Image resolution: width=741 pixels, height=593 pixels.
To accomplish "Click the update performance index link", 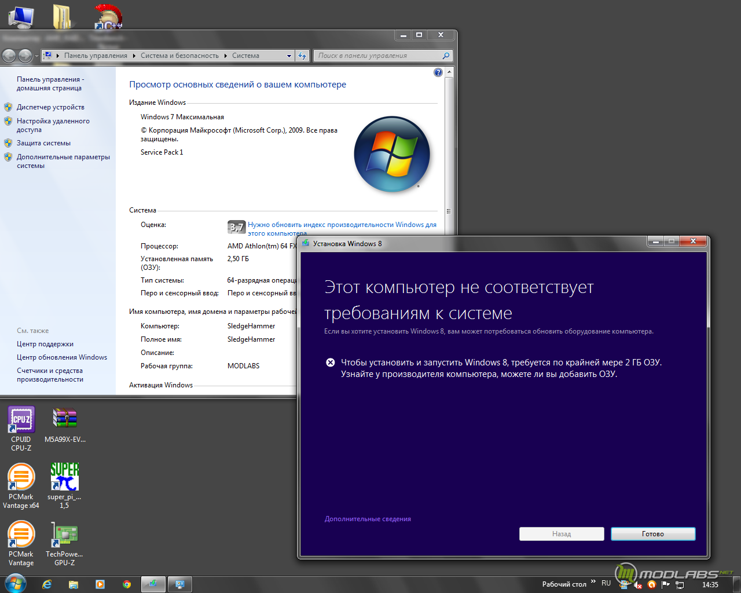I will coord(342,229).
